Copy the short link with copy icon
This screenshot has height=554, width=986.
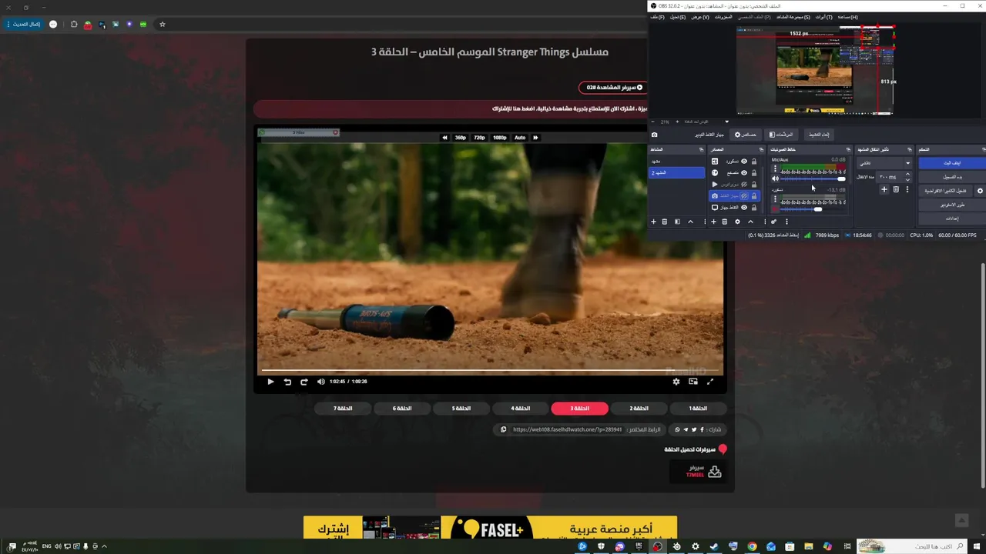pyautogui.click(x=504, y=429)
